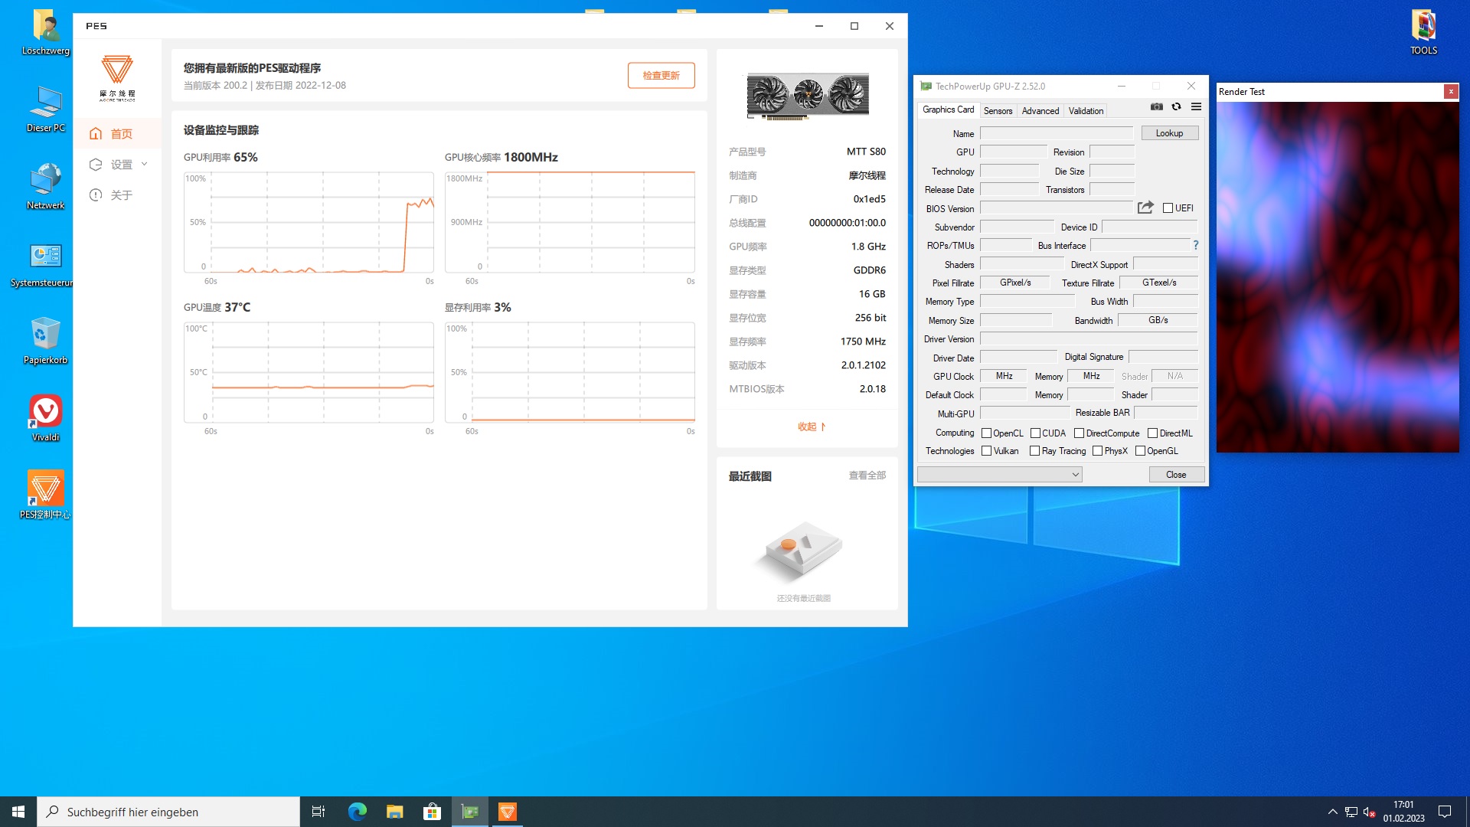Click the home icon labeled 首页
Viewport: 1470px width, 827px height.
(96, 134)
